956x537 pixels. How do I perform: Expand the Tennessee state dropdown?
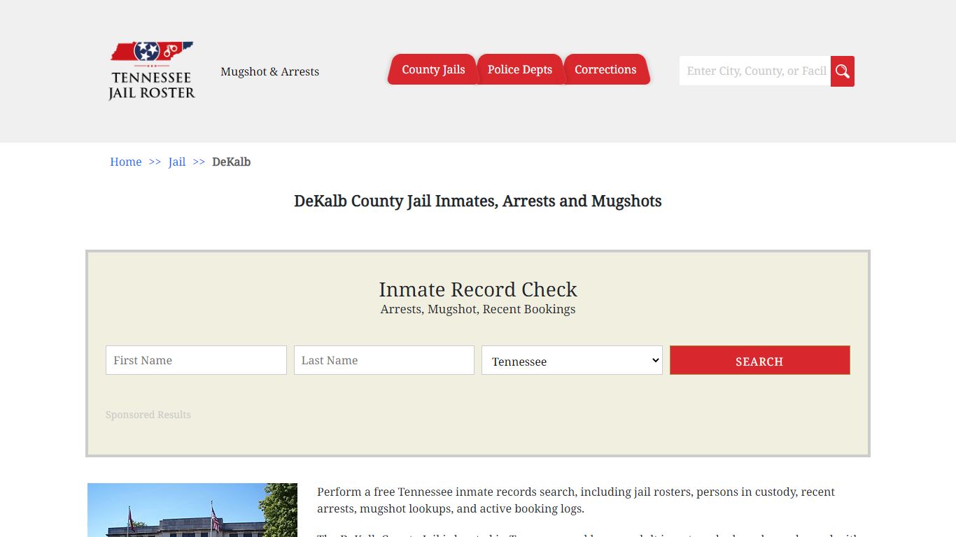click(572, 360)
